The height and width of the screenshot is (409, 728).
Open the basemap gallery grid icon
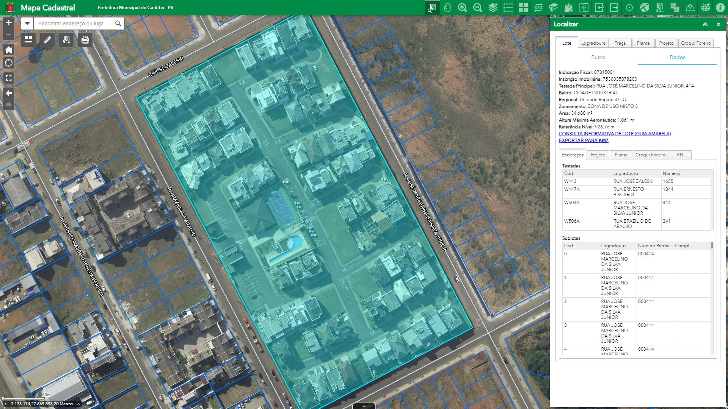tap(523, 8)
